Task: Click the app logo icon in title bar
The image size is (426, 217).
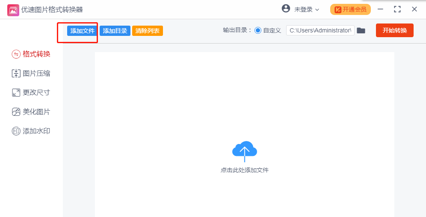Action: pos(13,10)
